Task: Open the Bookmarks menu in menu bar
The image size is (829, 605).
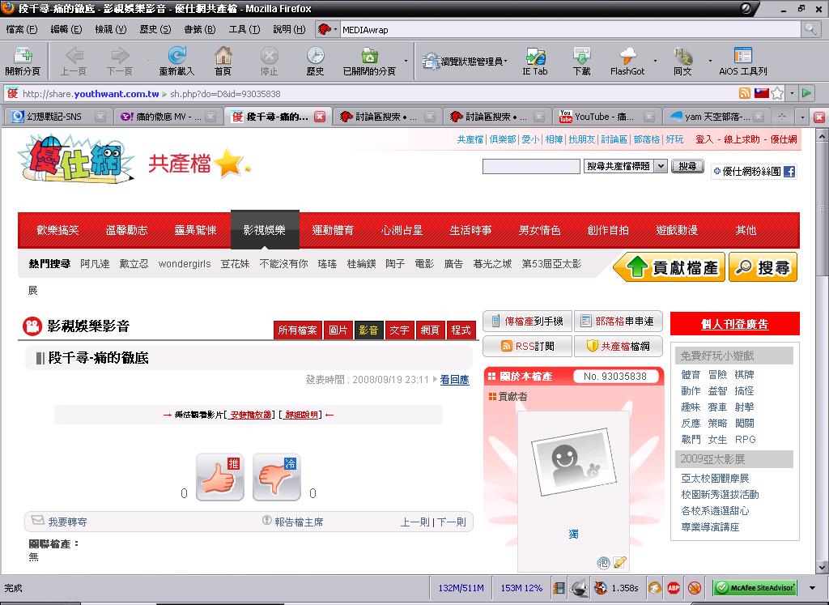Action: pyautogui.click(x=193, y=29)
